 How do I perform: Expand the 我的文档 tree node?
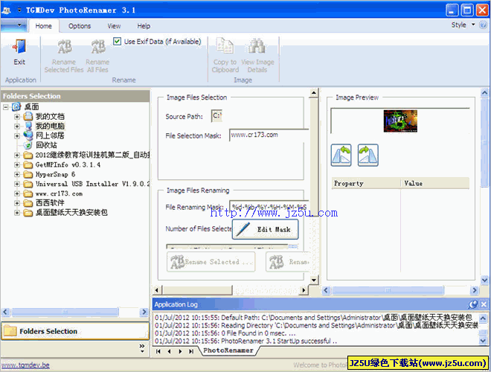click(17, 117)
